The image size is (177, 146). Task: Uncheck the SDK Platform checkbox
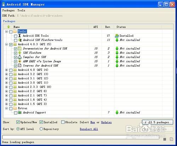coord(16,53)
